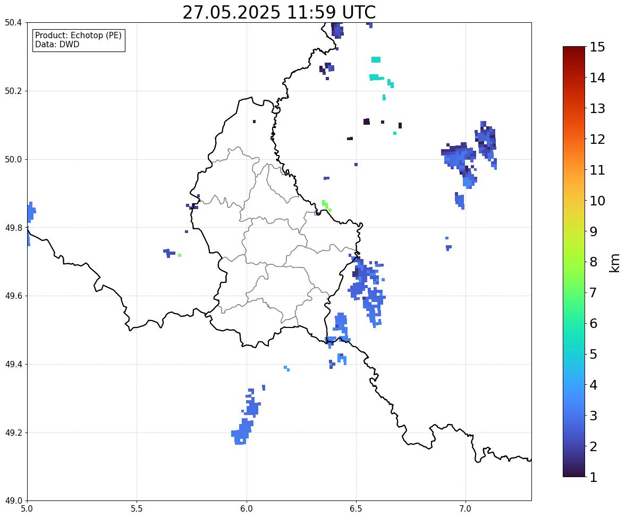Click the colorbar label '6'

coord(594,323)
